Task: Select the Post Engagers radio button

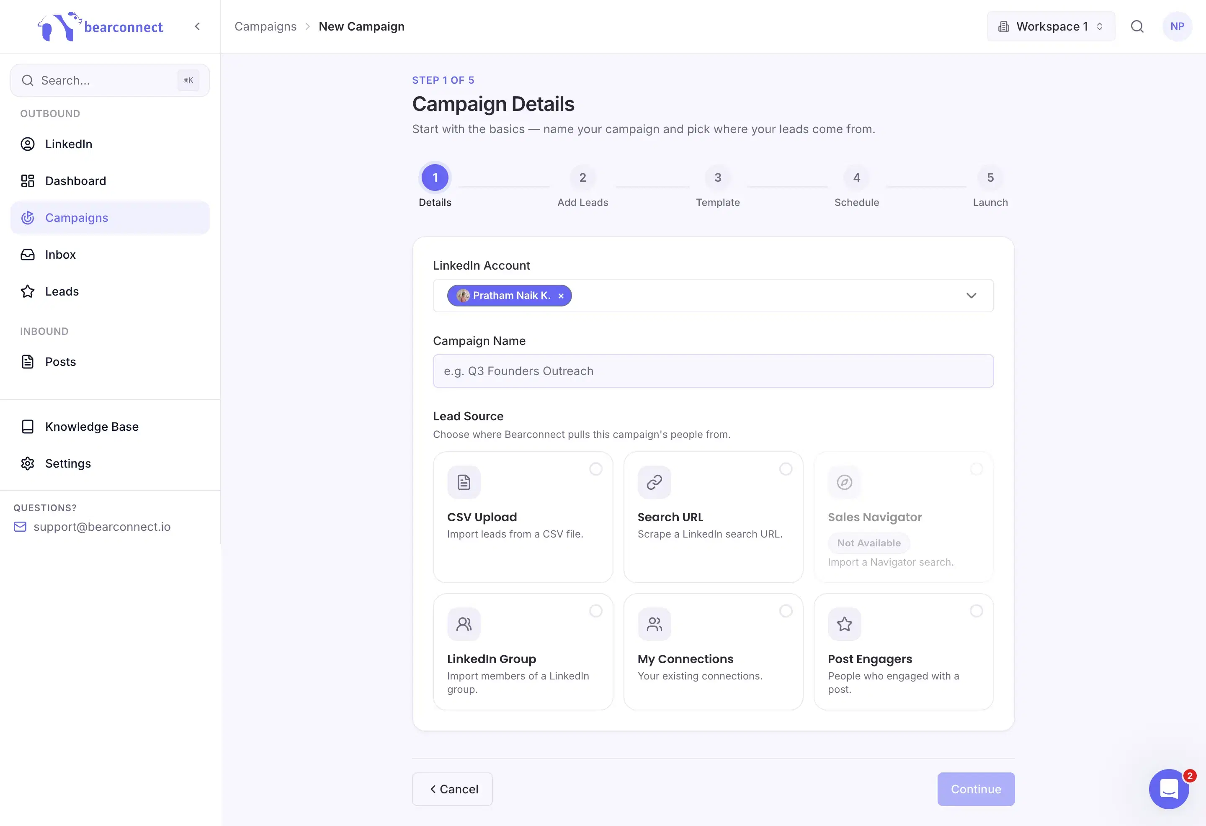Action: pos(976,611)
